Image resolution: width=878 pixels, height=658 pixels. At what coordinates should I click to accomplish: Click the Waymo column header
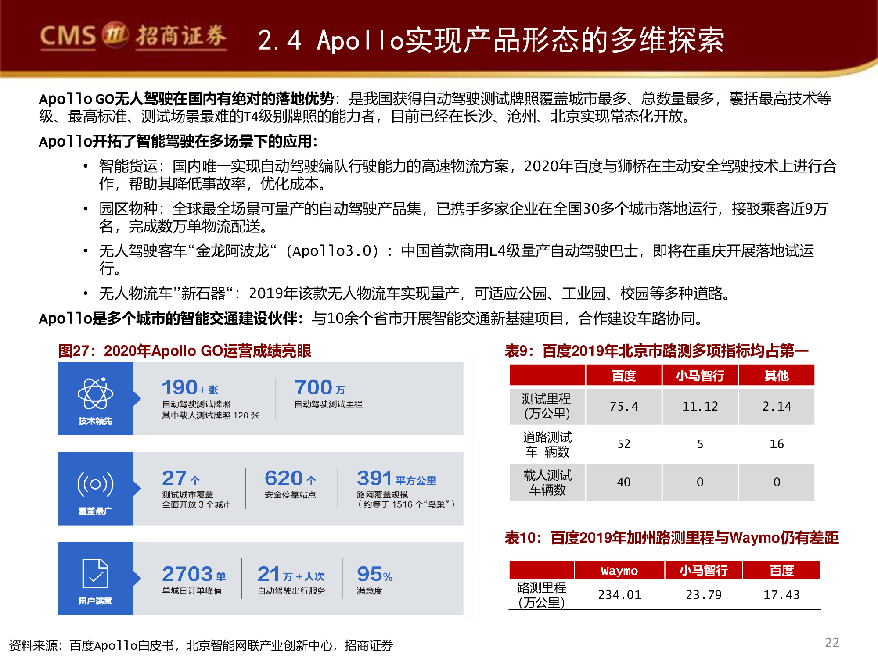[x=619, y=570]
